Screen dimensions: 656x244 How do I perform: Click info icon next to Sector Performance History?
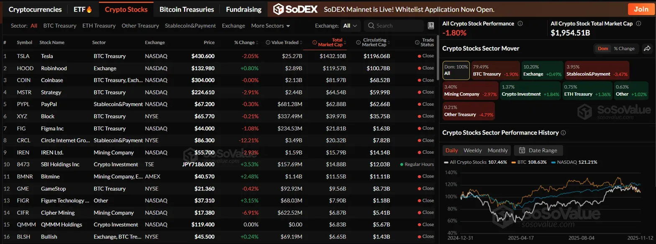(563, 133)
